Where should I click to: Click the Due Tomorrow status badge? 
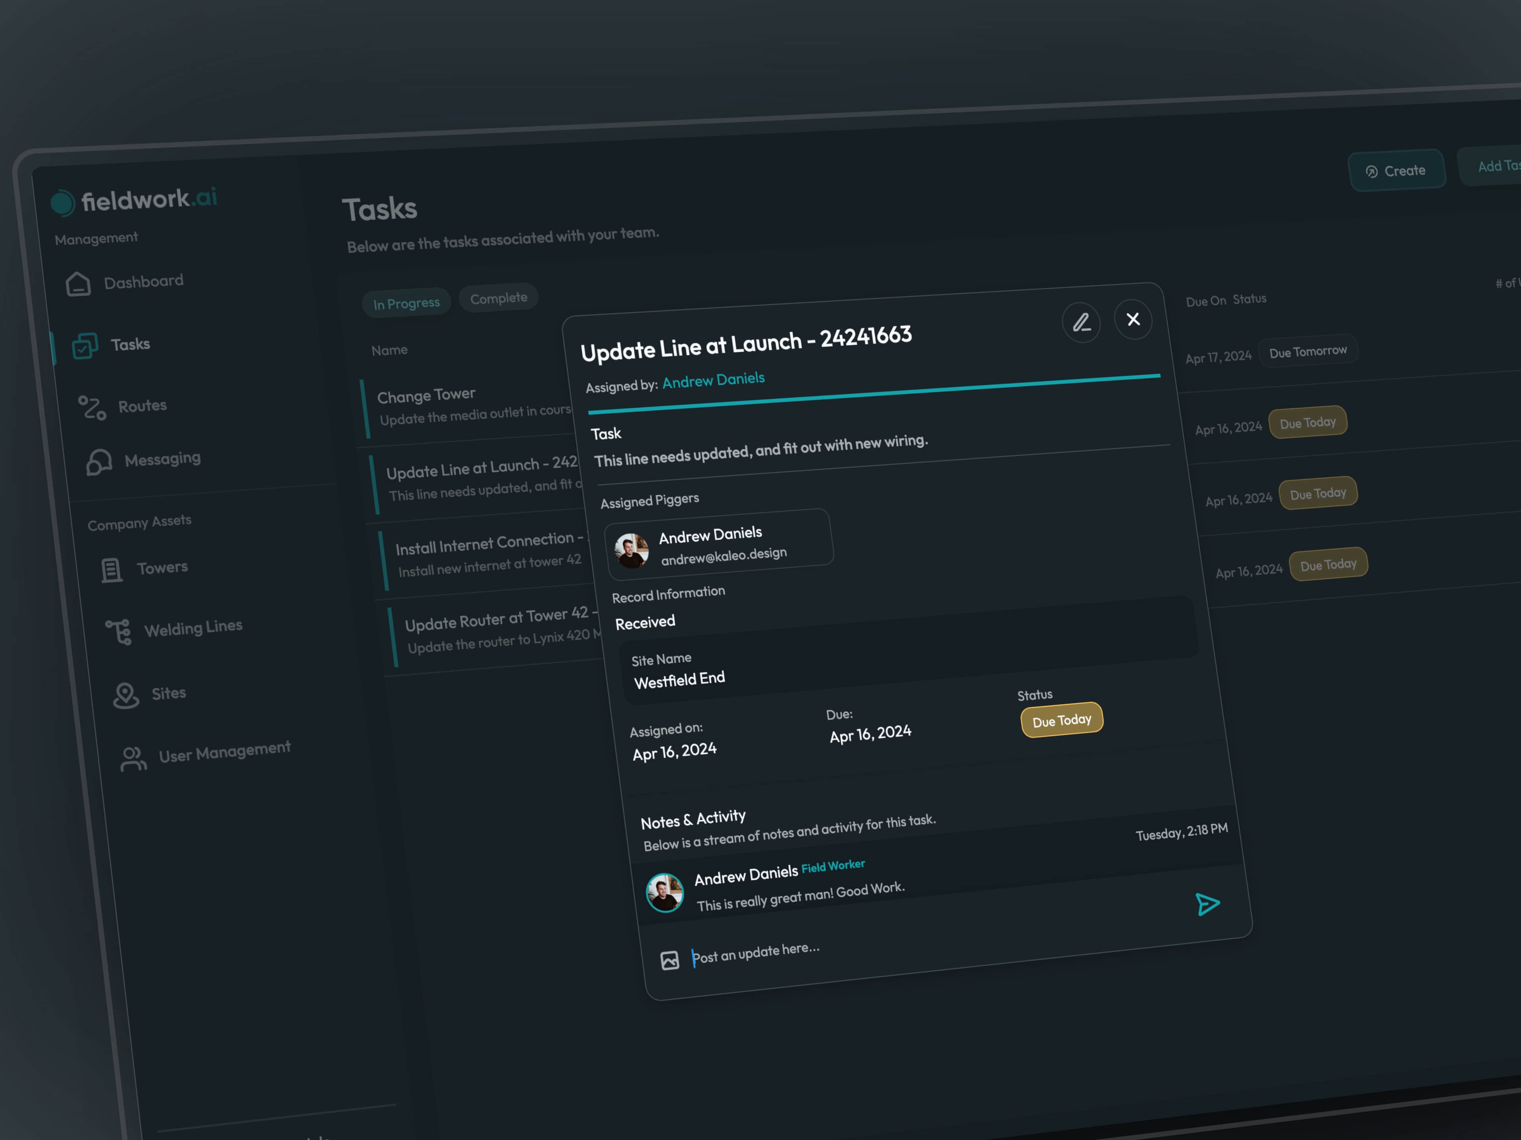1308,352
